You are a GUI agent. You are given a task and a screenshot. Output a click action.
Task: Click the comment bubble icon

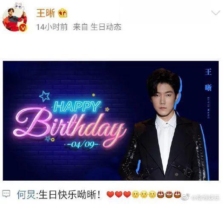pyautogui.click(x=6, y=194)
